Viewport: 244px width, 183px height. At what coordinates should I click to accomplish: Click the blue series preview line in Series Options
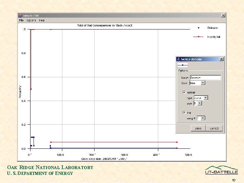pyautogui.click(x=183, y=65)
